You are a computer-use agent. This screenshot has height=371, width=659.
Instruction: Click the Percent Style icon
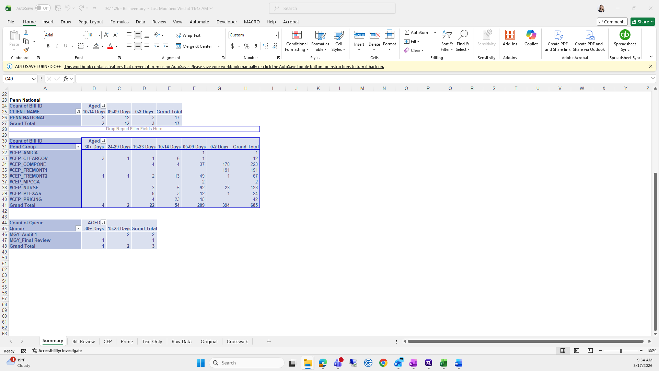tap(247, 46)
